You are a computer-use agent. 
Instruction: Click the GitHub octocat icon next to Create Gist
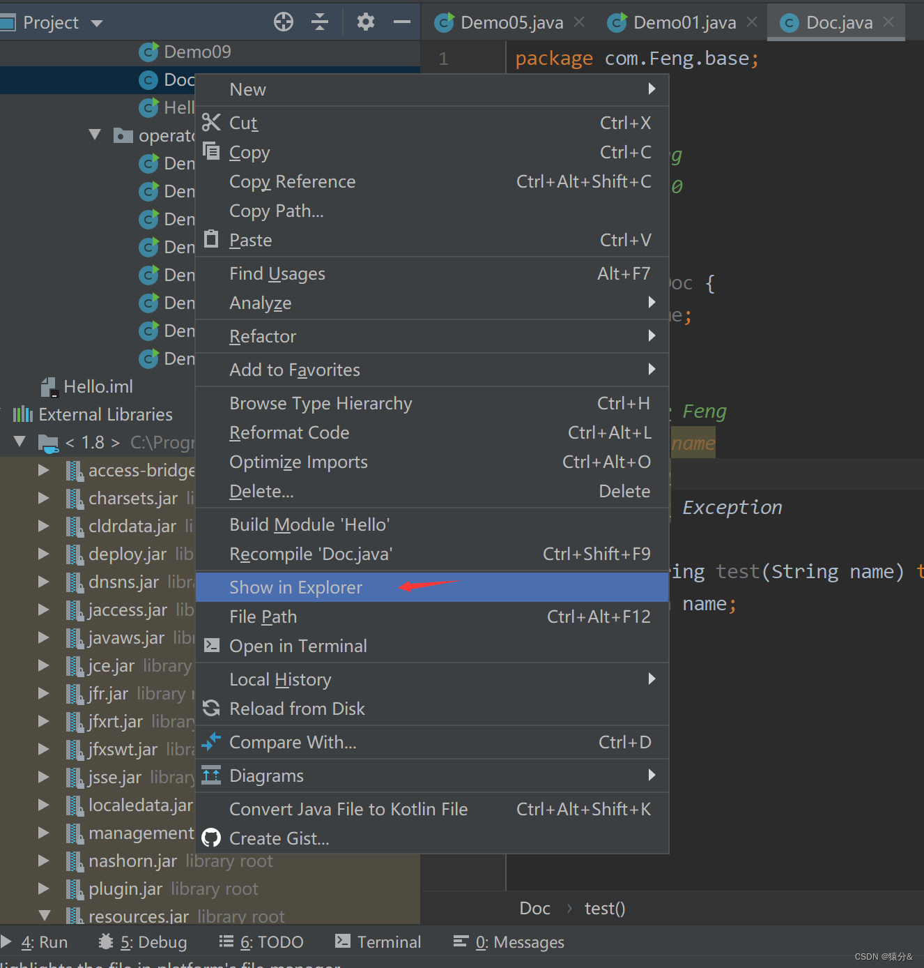coord(211,838)
